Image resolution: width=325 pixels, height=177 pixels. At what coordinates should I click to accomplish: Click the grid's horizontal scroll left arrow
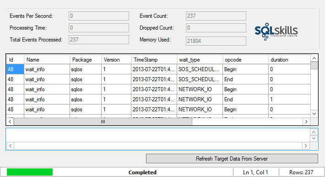tap(10, 121)
